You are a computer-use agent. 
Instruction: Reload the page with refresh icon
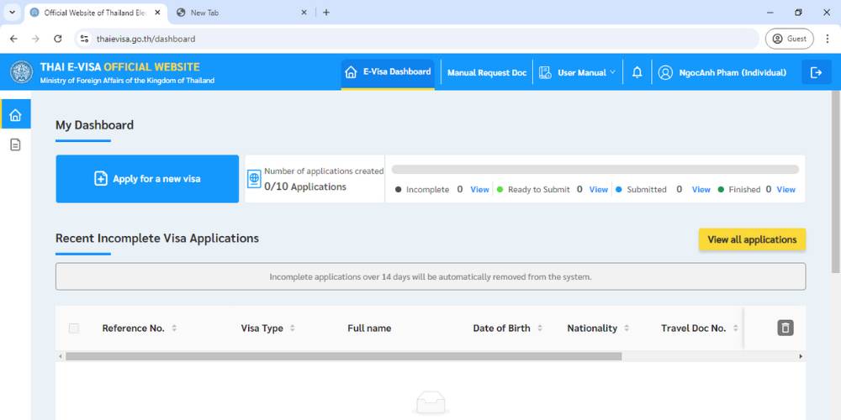(x=58, y=39)
